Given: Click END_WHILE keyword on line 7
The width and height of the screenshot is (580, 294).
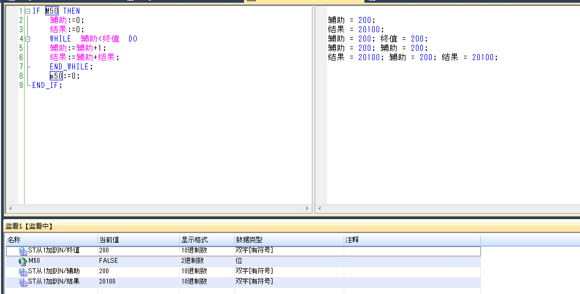Looking at the screenshot, I should point(70,67).
